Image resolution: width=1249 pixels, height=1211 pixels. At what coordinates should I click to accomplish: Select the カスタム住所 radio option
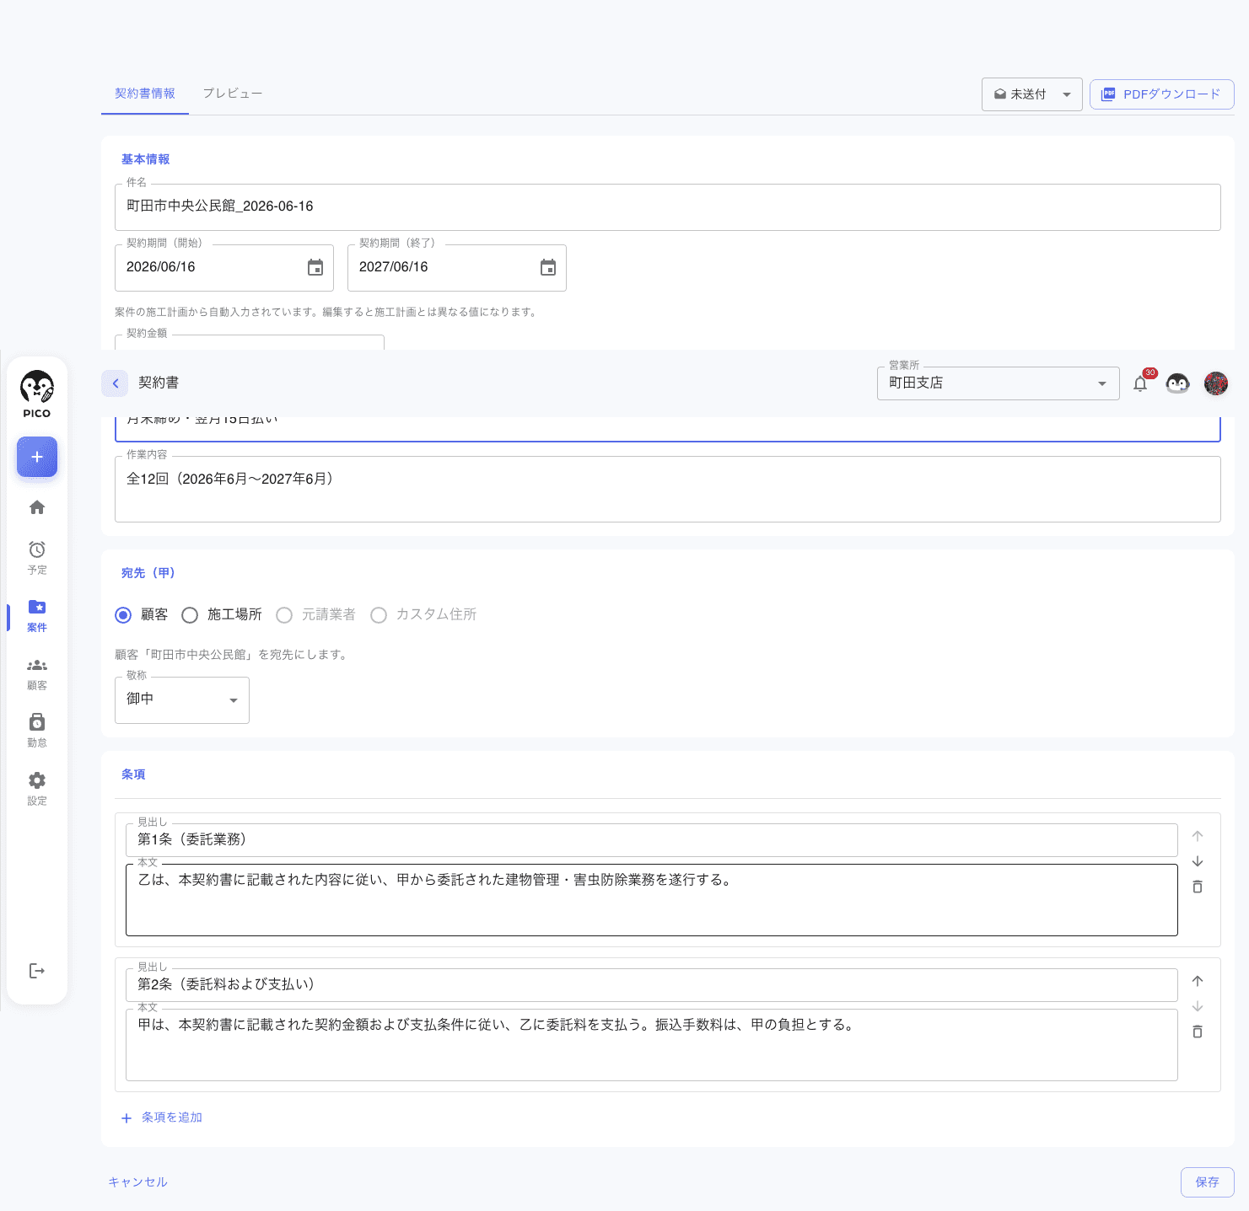coord(379,615)
